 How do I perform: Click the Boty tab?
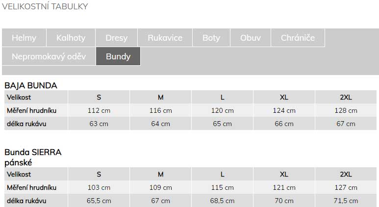[x=211, y=38]
